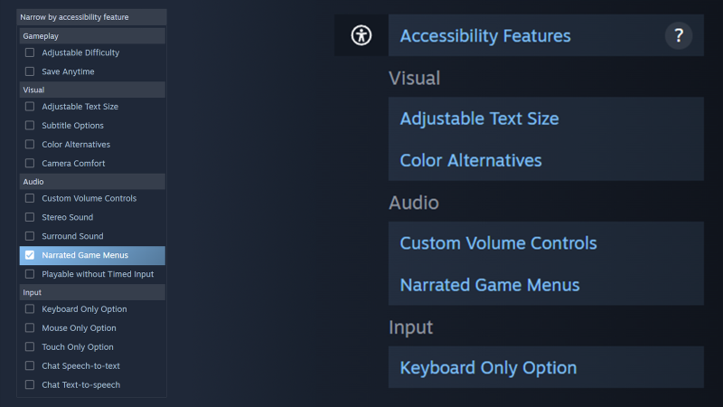
Task: Click the Keyboard Only Option link
Action: [x=488, y=368]
